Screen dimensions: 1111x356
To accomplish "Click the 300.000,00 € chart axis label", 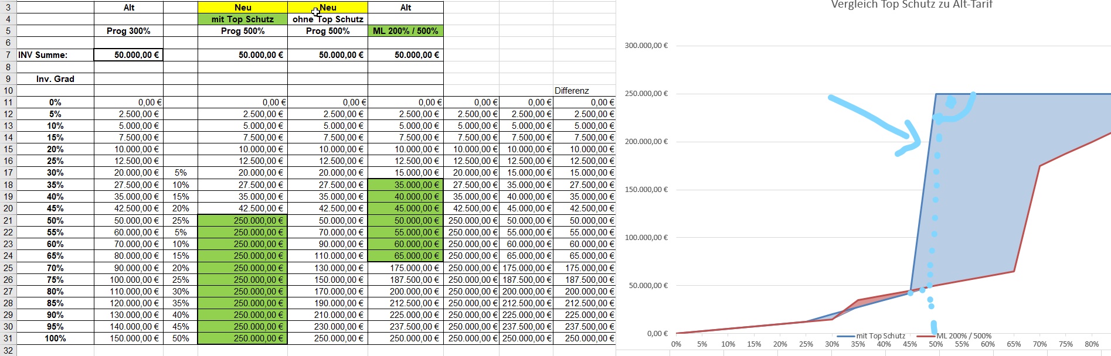I will pyautogui.click(x=646, y=46).
